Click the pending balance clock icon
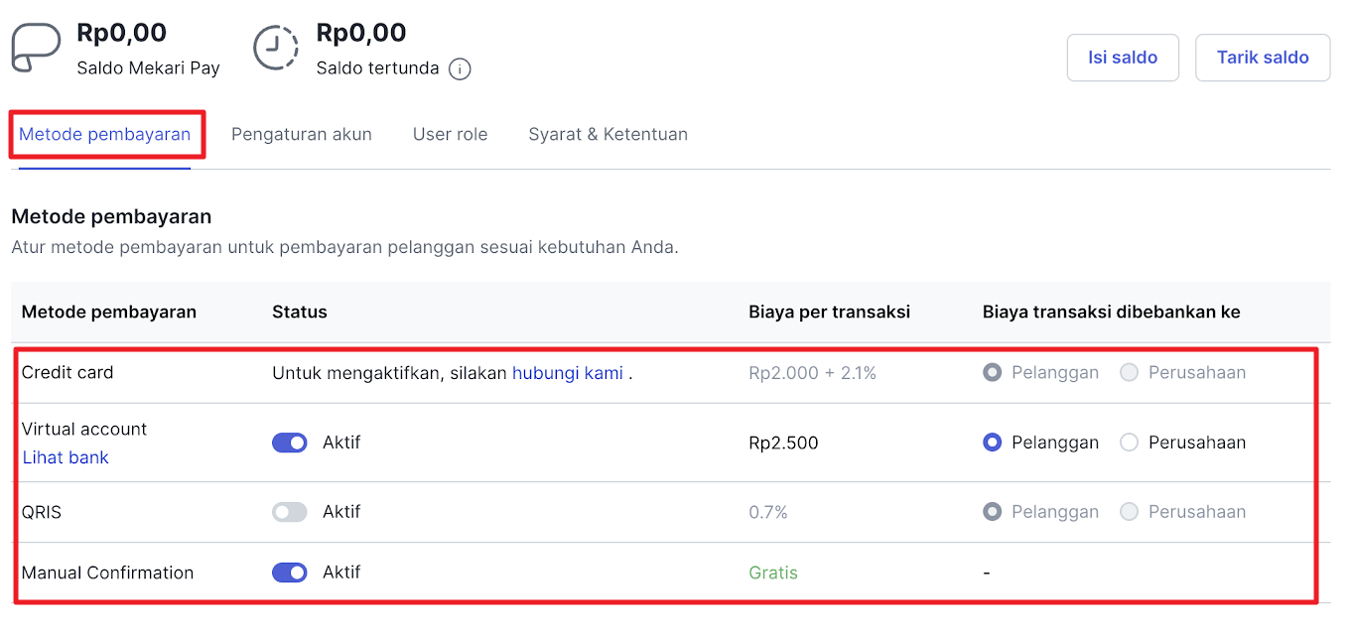 pyautogui.click(x=275, y=48)
